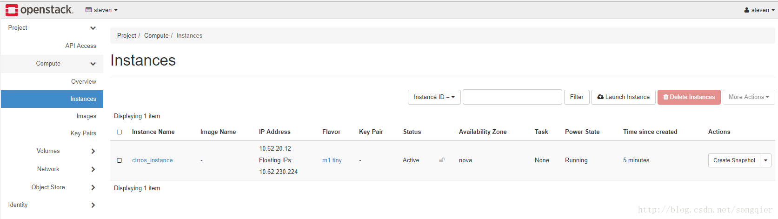Open the steven project selector
This screenshot has width=778, height=219.
(102, 10)
